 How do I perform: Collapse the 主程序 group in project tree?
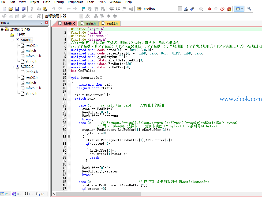point(7,35)
